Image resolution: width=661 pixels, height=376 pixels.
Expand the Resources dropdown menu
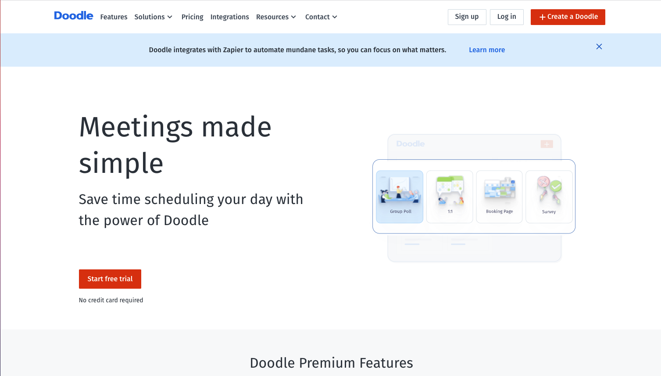(276, 17)
